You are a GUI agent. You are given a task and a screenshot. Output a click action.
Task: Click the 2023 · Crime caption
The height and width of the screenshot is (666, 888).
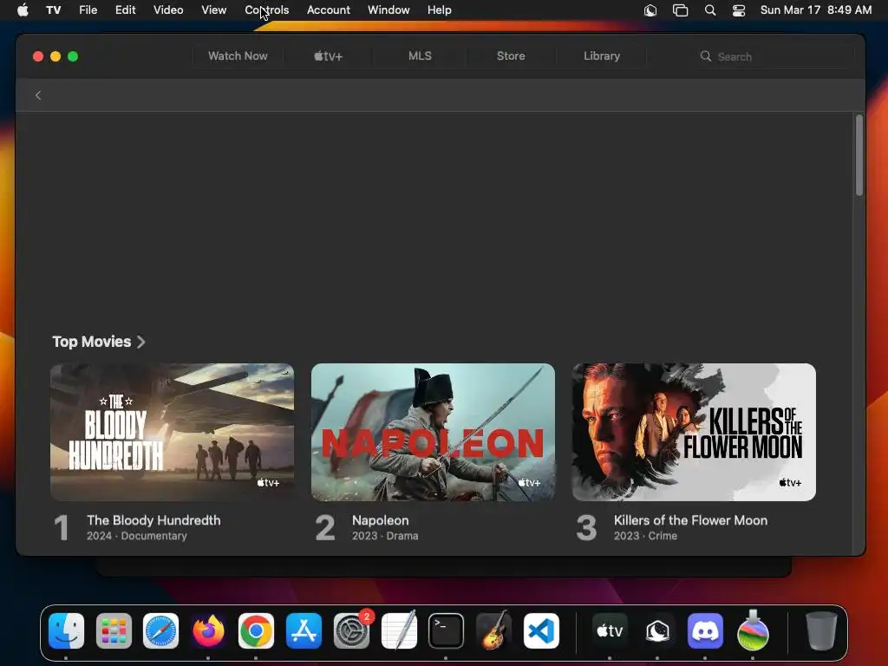coord(645,536)
